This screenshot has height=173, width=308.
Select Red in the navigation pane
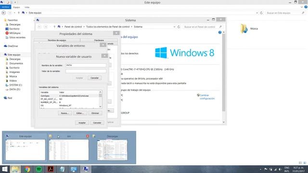[x=10, y=98]
